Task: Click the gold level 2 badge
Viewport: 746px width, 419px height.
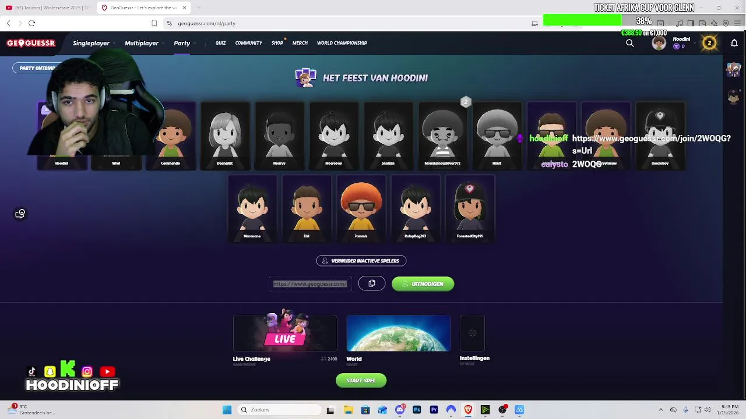Action: coord(709,43)
